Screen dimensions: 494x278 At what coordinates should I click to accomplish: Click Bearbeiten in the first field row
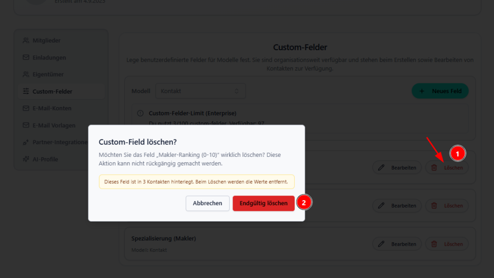point(397,167)
